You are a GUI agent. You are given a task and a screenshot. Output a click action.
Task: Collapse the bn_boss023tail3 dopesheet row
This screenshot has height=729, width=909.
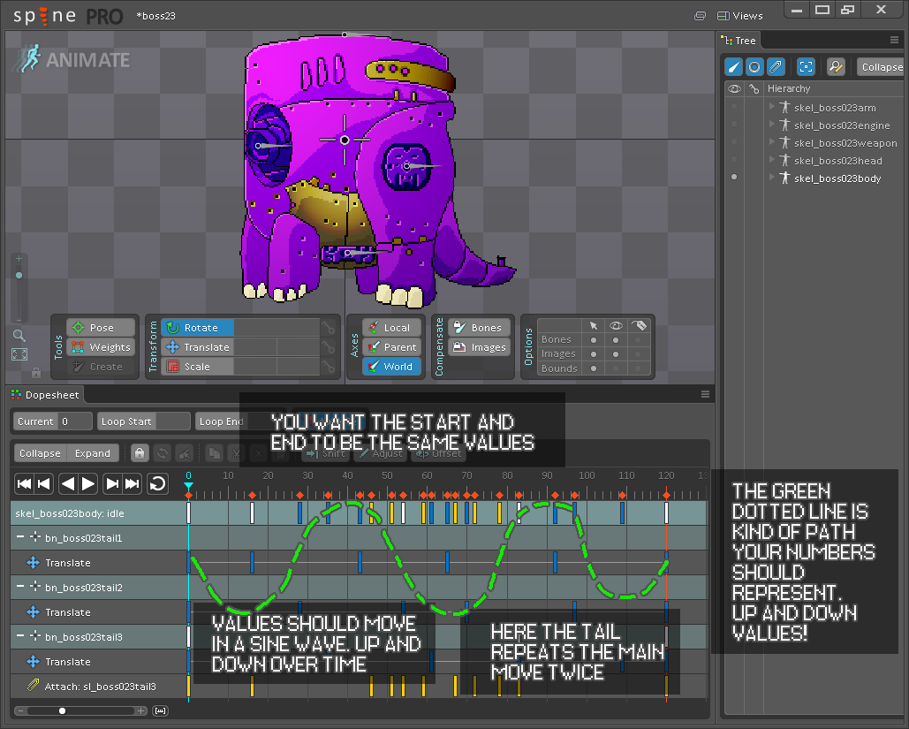coord(20,635)
